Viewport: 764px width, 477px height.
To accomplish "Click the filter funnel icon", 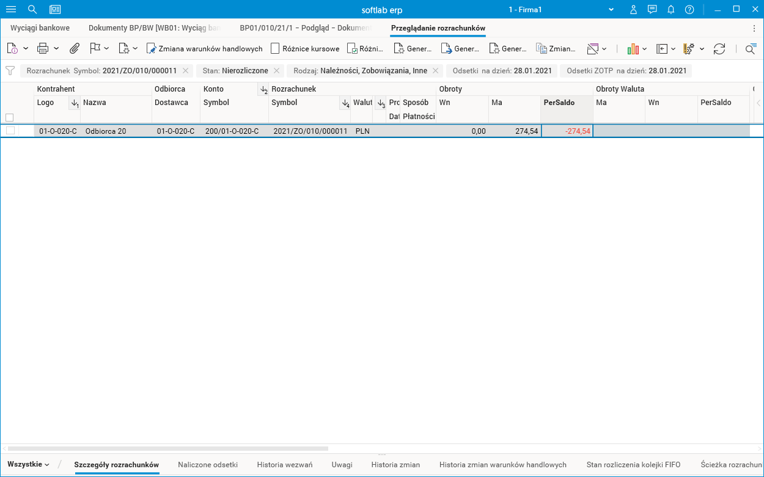I will [10, 70].
